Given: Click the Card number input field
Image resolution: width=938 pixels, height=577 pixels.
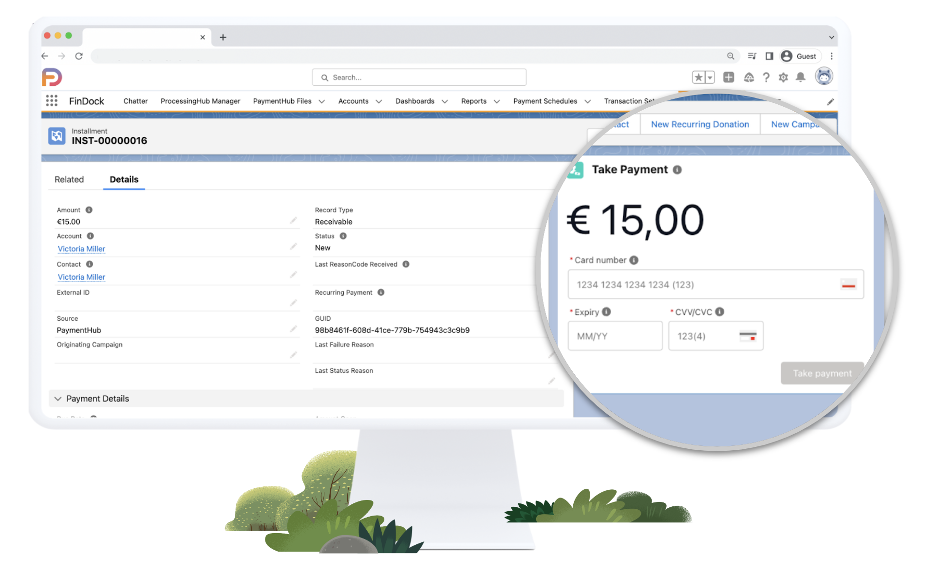Looking at the screenshot, I should coord(715,284).
